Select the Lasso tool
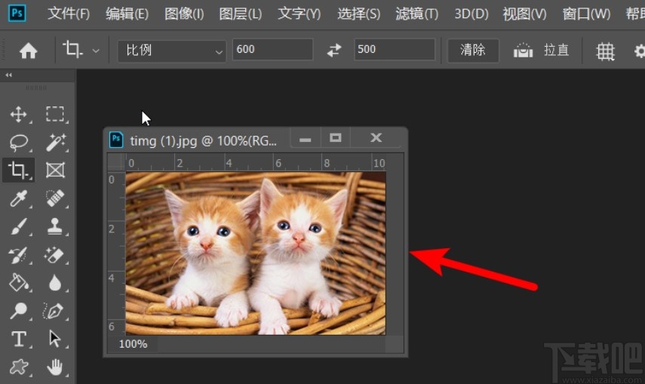The width and height of the screenshot is (645, 384). [x=18, y=143]
